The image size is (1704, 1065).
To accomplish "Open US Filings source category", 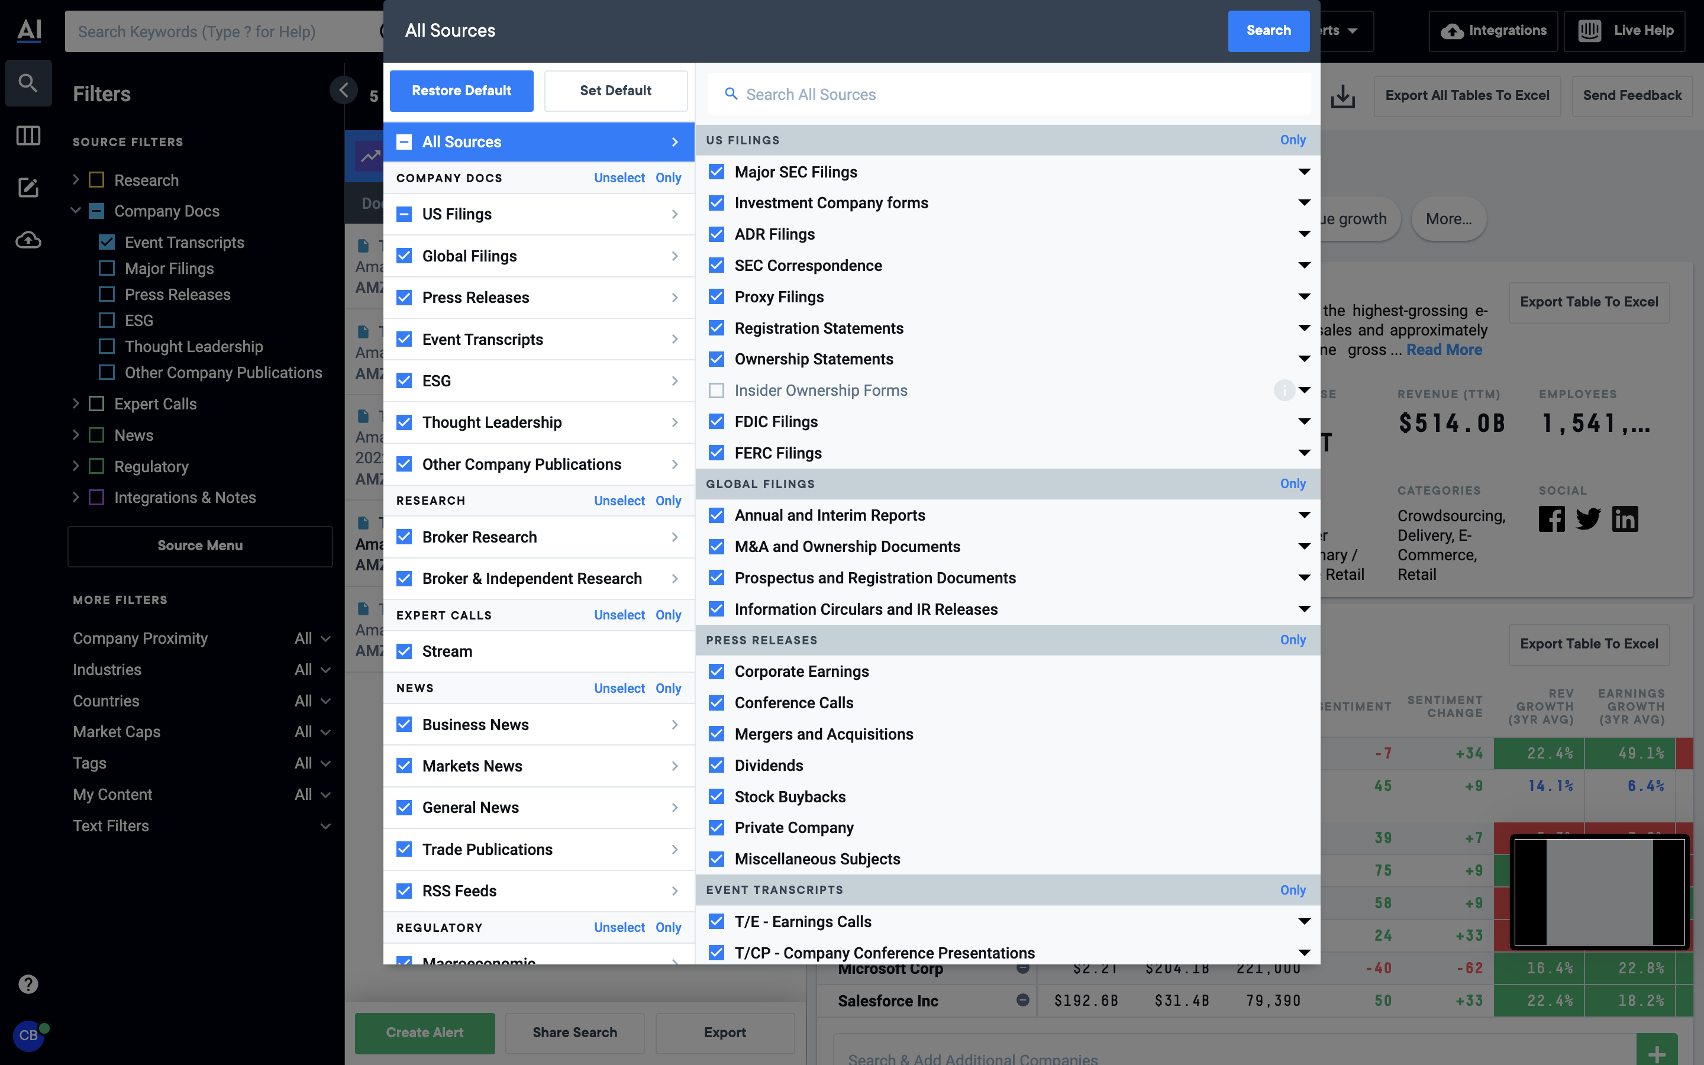I will pos(540,214).
